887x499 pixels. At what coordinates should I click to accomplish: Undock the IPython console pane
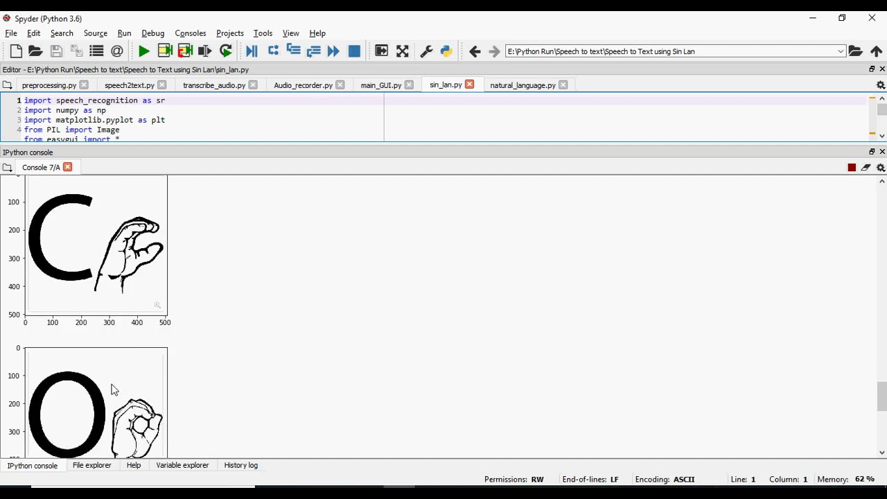(872, 152)
